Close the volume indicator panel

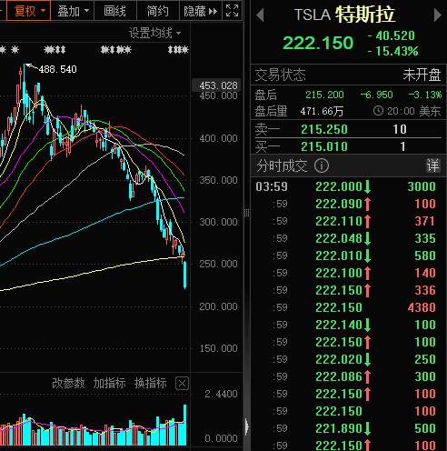point(182,384)
